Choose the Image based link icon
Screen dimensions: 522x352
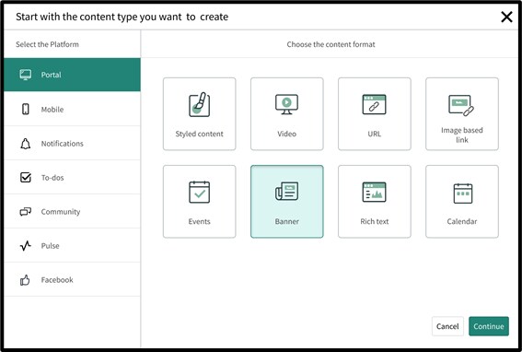(x=461, y=105)
